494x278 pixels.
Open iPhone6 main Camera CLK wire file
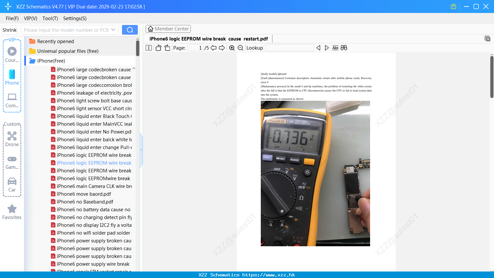click(x=91, y=186)
